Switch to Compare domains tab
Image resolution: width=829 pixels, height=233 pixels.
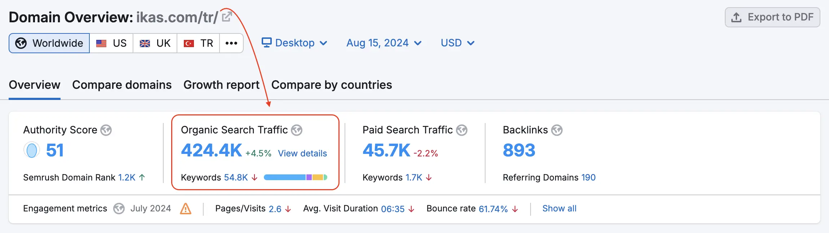(122, 85)
